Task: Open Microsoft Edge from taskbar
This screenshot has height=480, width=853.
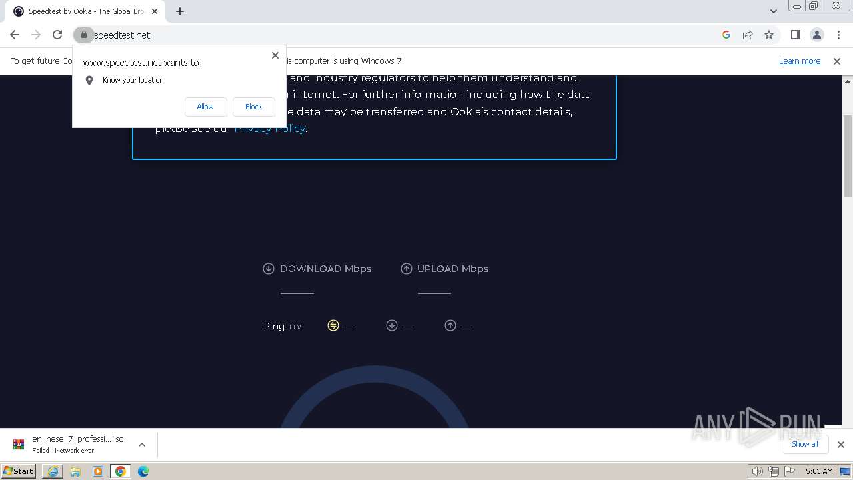Action: tap(143, 471)
